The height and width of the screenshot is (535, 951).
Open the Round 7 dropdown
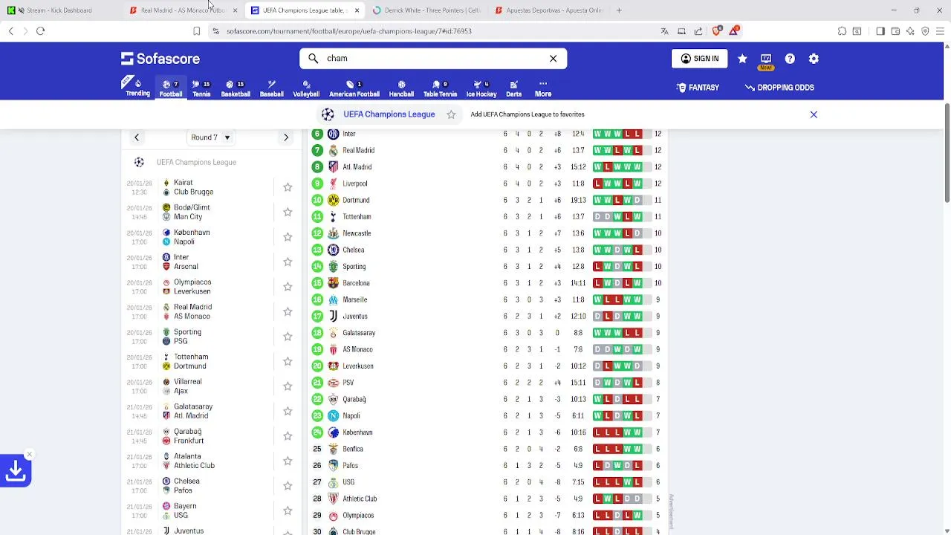[x=211, y=137]
